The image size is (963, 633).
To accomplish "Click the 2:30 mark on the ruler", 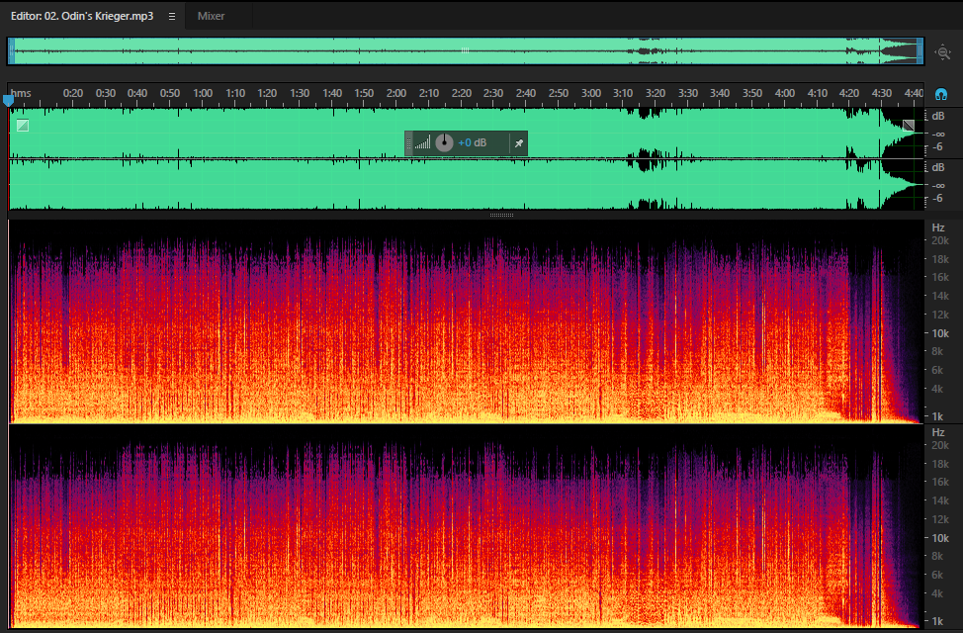I will pos(493,93).
